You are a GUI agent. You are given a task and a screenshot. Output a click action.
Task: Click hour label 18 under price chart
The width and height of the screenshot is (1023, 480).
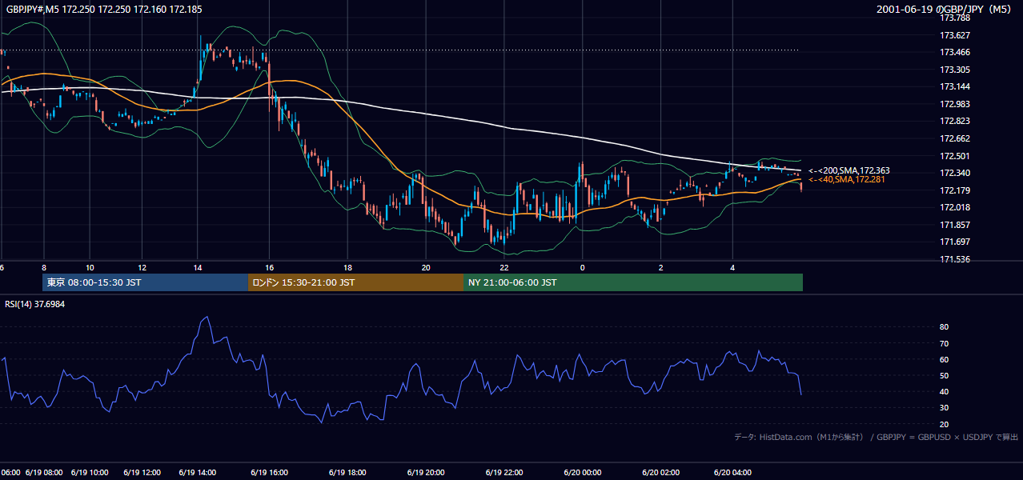pos(348,267)
